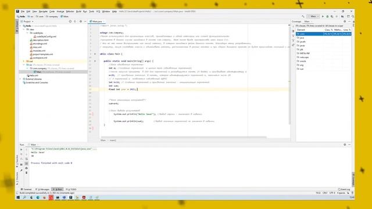The image size is (372, 209).
Task: Open Windows Start menu
Action: 18,197
